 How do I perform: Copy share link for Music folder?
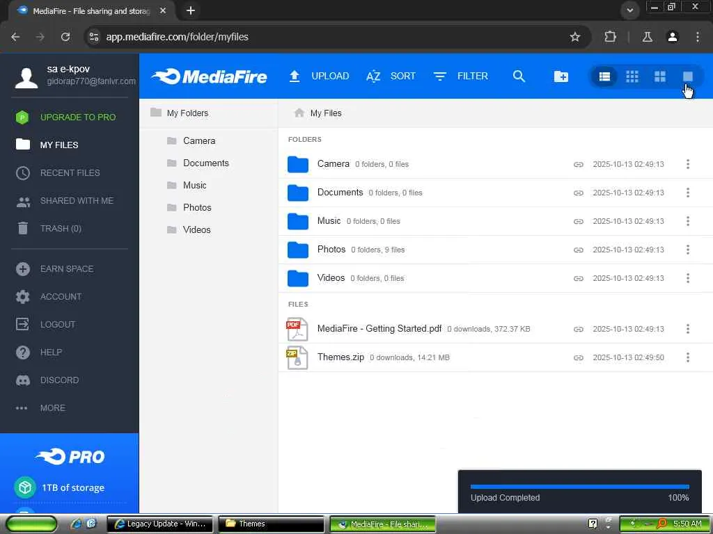(x=578, y=222)
